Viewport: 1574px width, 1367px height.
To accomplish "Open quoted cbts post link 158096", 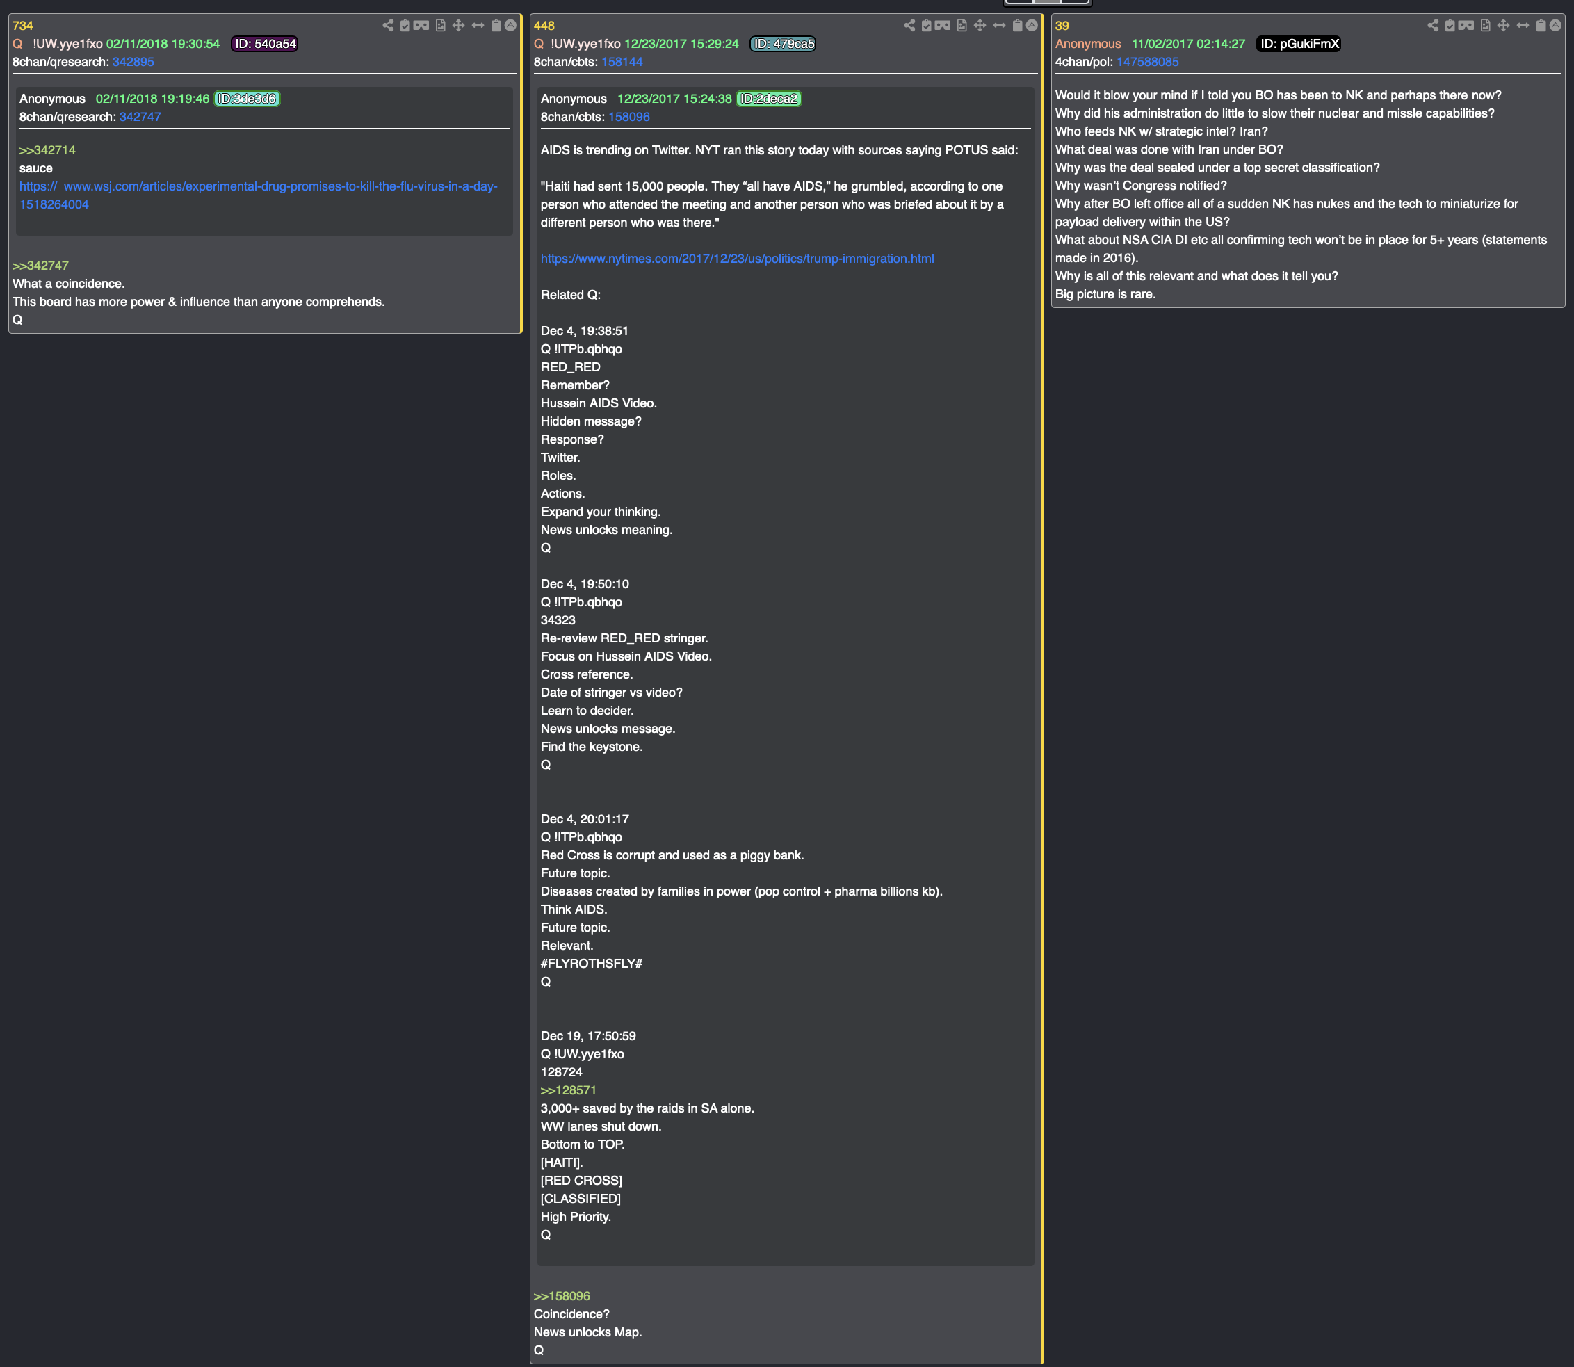I will [x=629, y=117].
